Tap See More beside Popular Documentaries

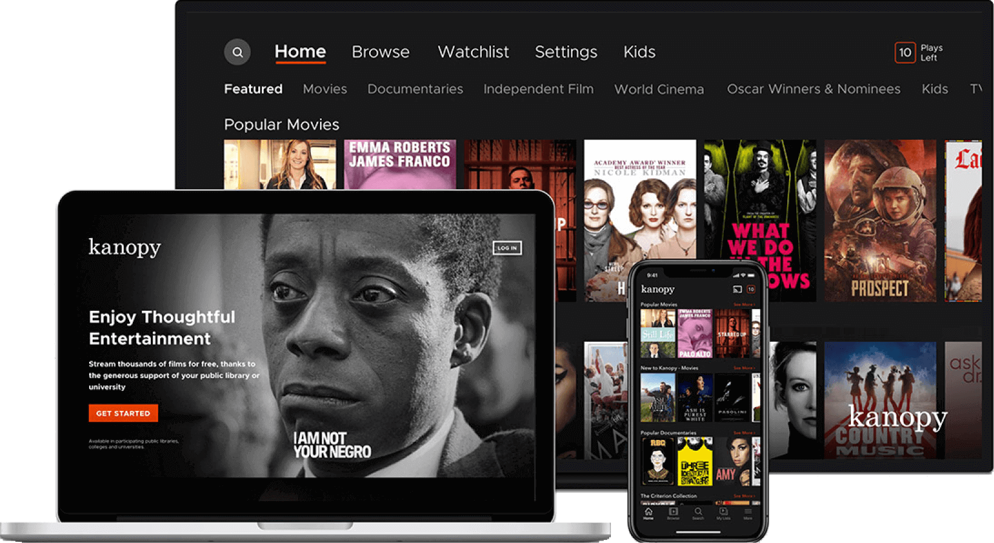(x=744, y=433)
